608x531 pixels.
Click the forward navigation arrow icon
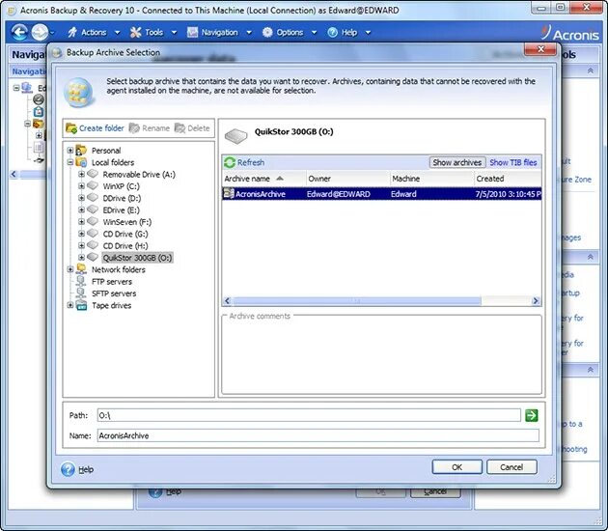40,32
